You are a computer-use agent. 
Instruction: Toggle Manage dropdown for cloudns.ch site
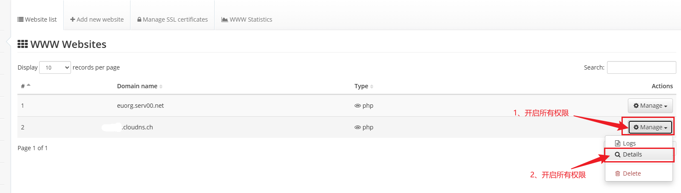650,127
